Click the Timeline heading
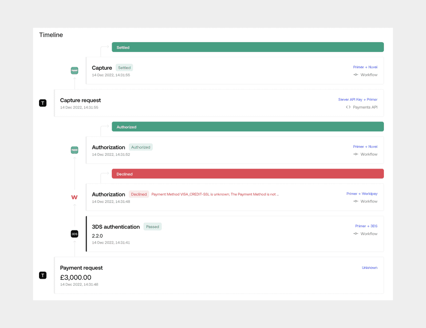 click(51, 35)
